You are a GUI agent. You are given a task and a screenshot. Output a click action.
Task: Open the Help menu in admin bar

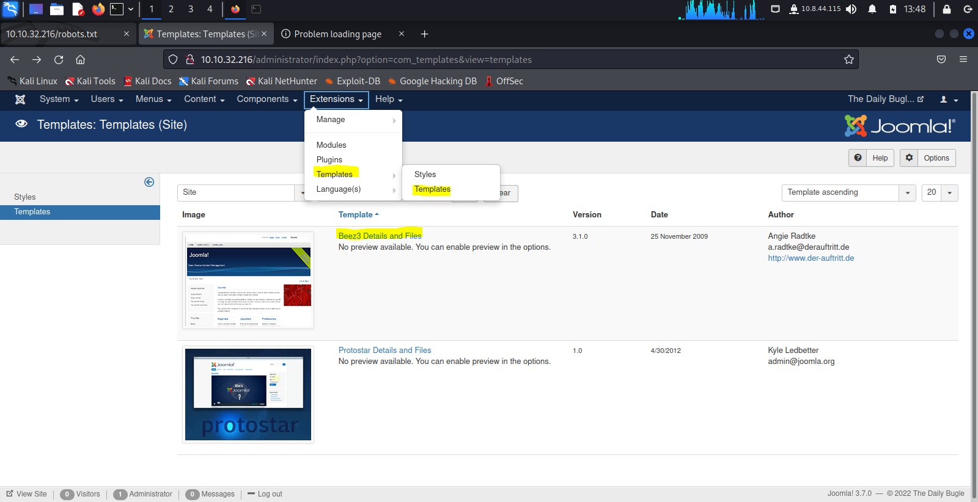point(389,100)
